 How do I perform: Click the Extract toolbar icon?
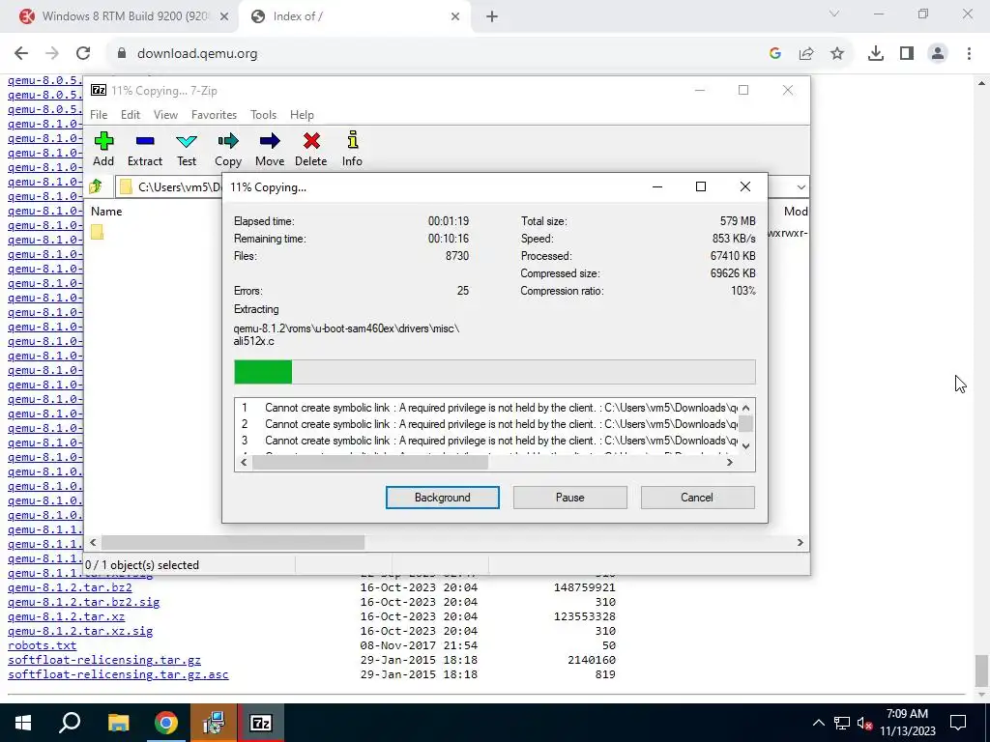145,149
